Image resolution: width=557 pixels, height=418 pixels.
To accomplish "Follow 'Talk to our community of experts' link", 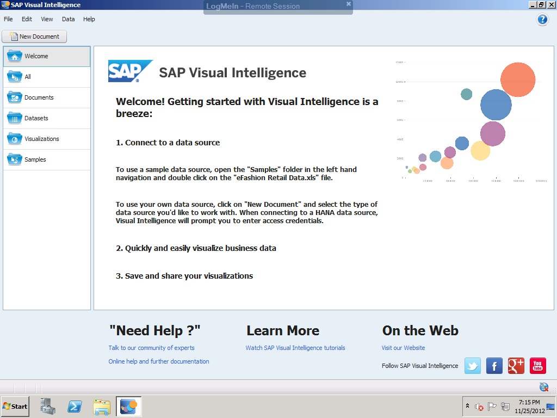I will (x=151, y=348).
